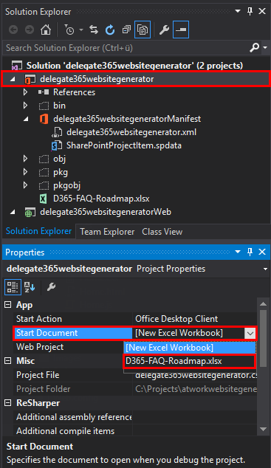The height and width of the screenshot is (468, 271).
Task: Toggle Preview Selected Items button
Action: [181, 30]
